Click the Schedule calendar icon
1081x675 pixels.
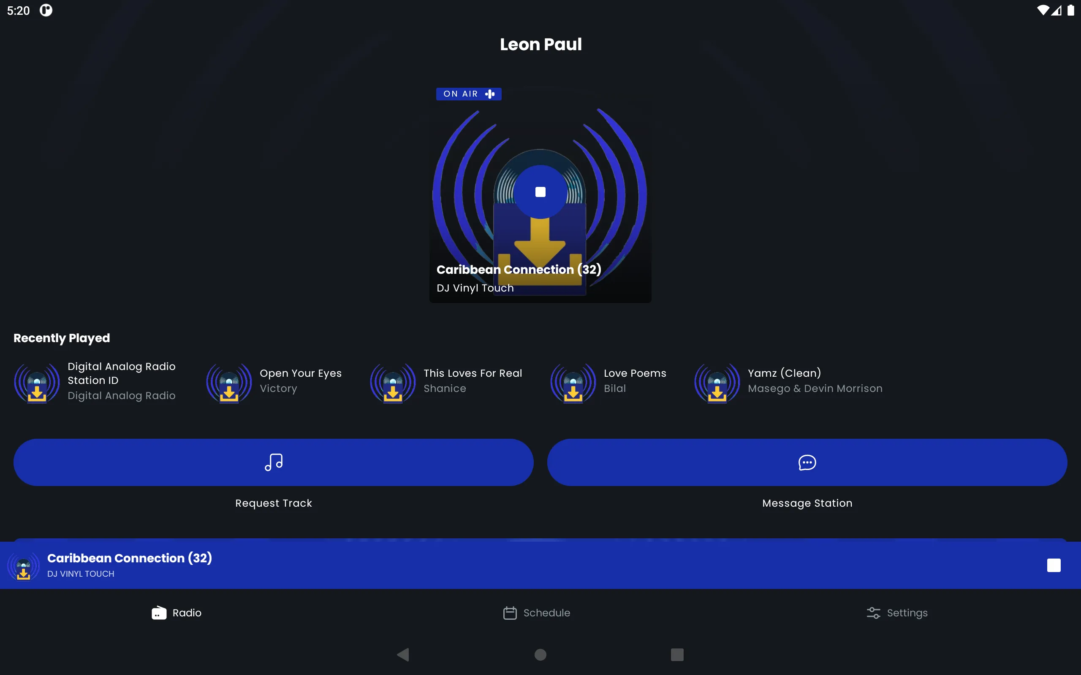tap(510, 613)
